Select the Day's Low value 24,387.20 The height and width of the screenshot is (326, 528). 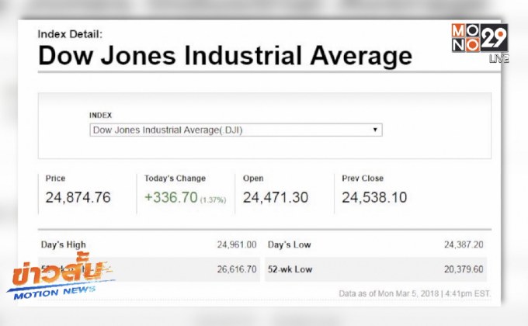pyautogui.click(x=464, y=244)
